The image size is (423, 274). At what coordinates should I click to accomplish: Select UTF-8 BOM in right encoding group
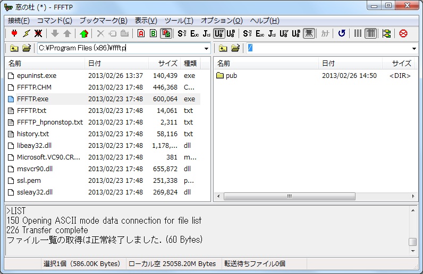[x=296, y=33]
